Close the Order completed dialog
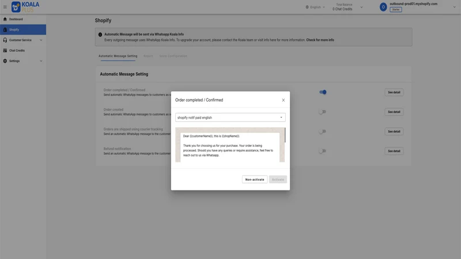This screenshot has height=259, width=461. click(283, 100)
